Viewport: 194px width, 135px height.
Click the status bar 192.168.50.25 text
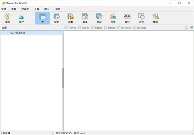pyautogui.click(x=64, y=133)
